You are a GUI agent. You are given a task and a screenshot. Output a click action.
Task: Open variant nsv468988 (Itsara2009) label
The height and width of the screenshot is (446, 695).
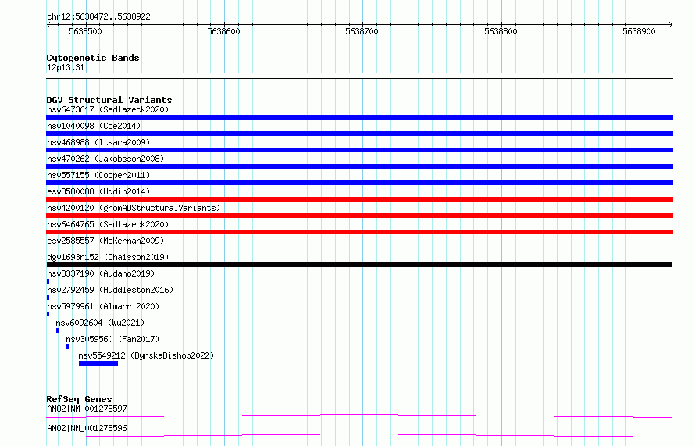tap(98, 142)
